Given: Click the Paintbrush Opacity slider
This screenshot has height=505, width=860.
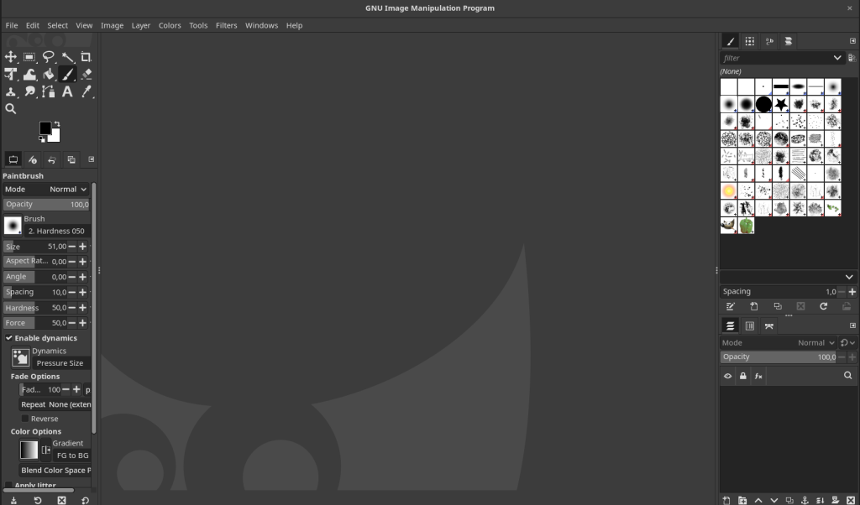Looking at the screenshot, I should (x=46, y=205).
